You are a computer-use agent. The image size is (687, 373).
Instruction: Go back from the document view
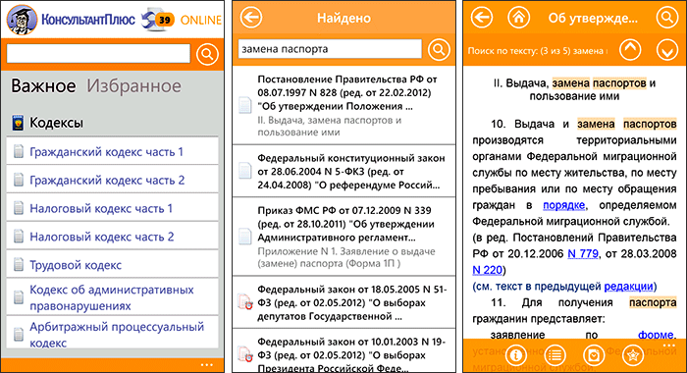click(x=482, y=18)
